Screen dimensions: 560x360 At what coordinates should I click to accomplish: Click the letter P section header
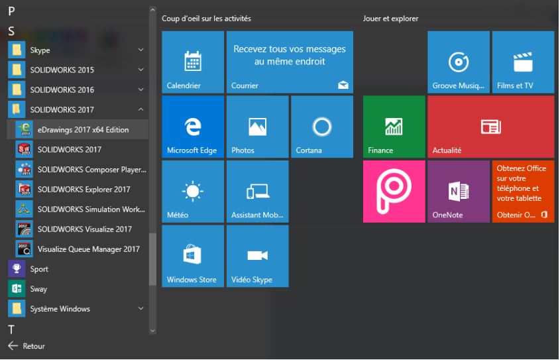pos(11,11)
